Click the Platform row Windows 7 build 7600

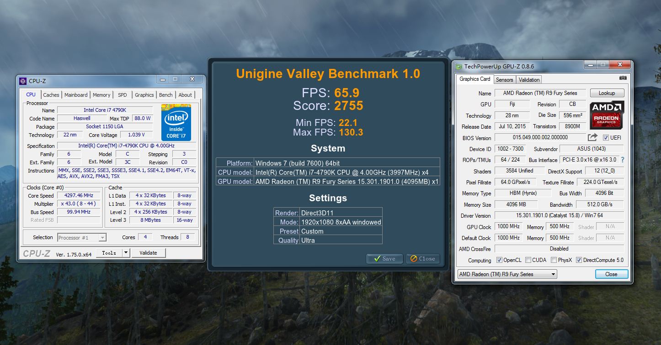(328, 163)
